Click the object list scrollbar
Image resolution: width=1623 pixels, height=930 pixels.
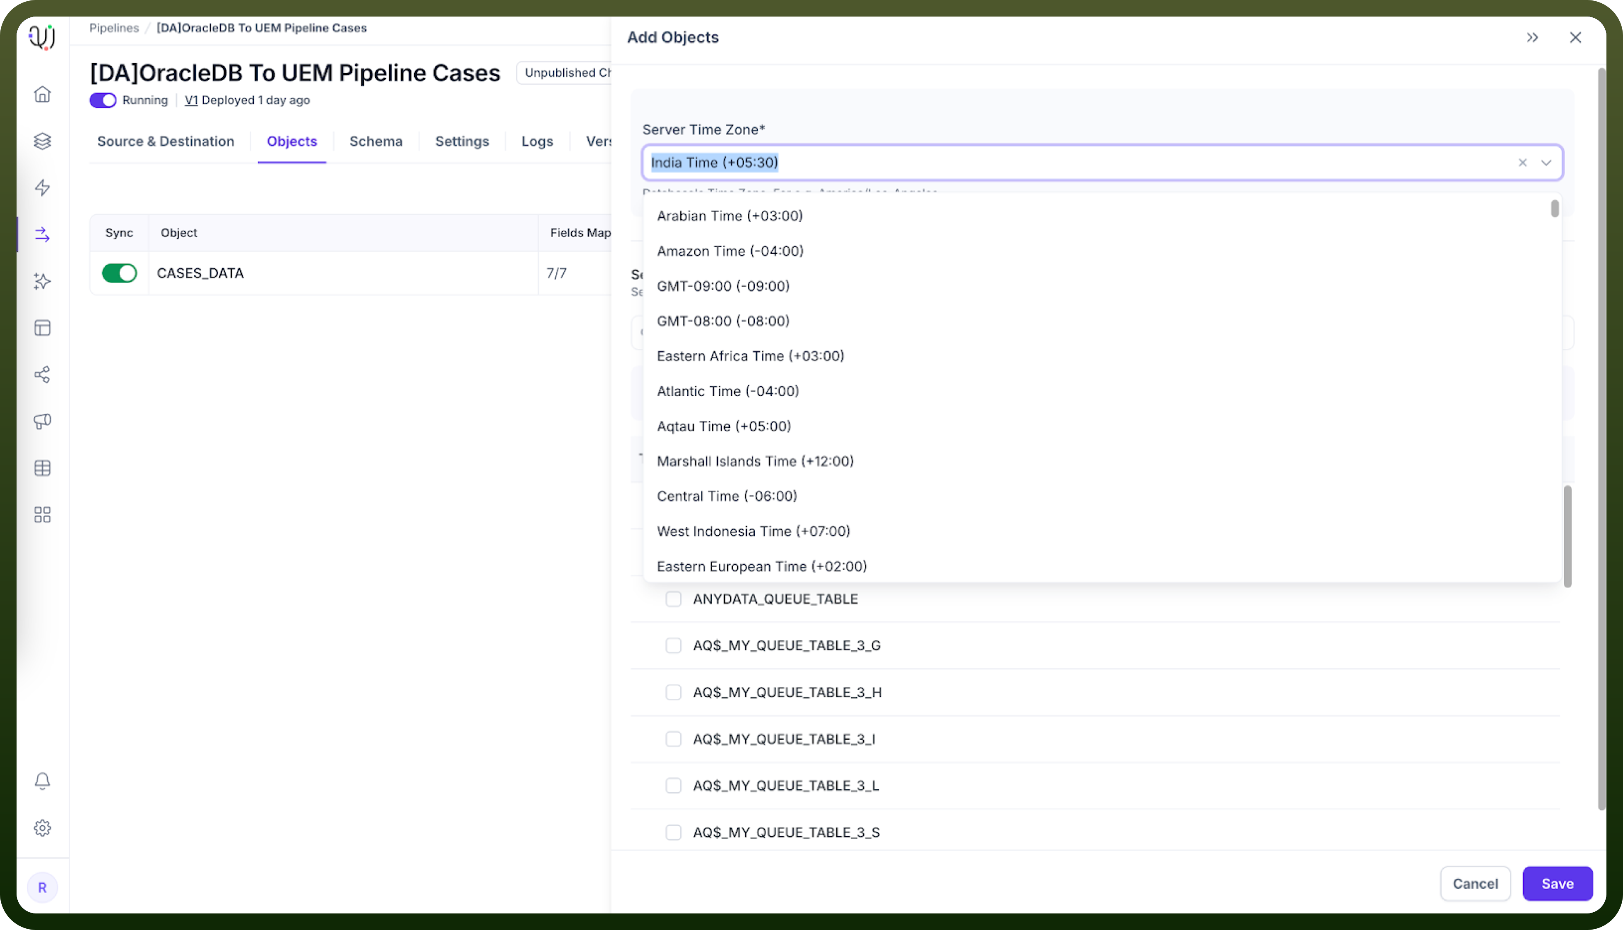(1568, 536)
